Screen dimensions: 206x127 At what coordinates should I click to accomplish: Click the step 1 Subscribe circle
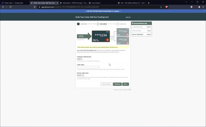[x=78, y=24]
